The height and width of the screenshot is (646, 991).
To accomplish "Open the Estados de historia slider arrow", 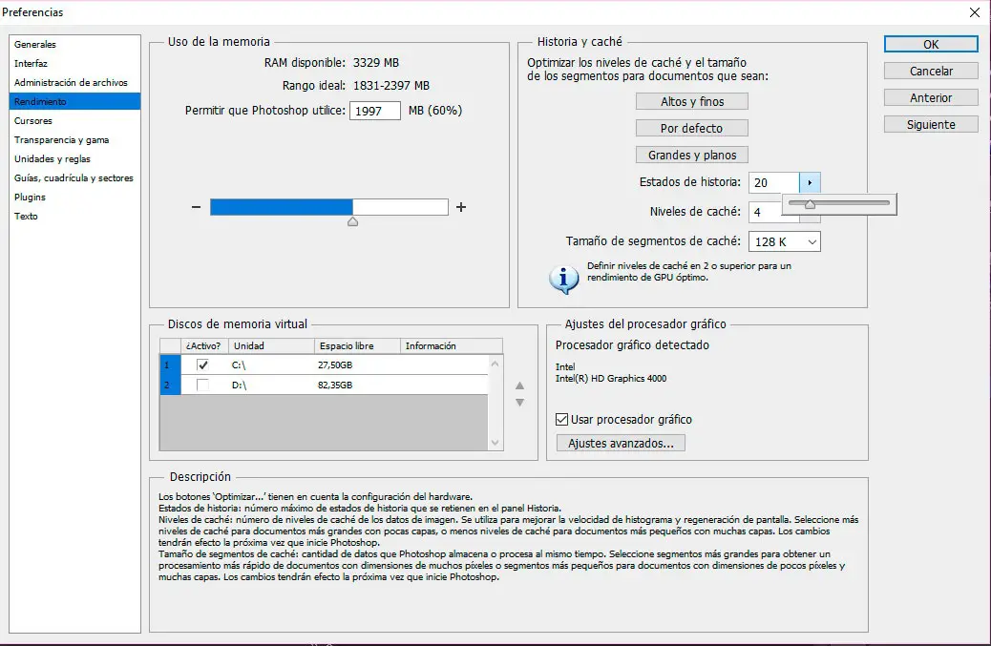I will [810, 182].
